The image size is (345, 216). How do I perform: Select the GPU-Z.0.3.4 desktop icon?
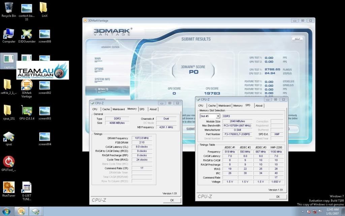[x=27, y=112]
